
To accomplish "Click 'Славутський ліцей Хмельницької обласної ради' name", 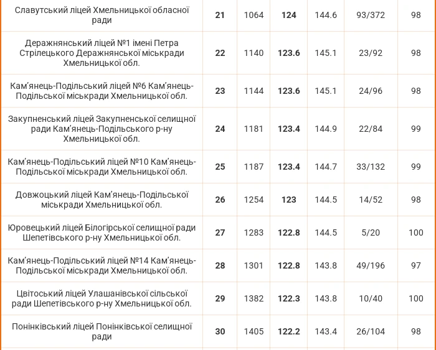I will point(102,15).
